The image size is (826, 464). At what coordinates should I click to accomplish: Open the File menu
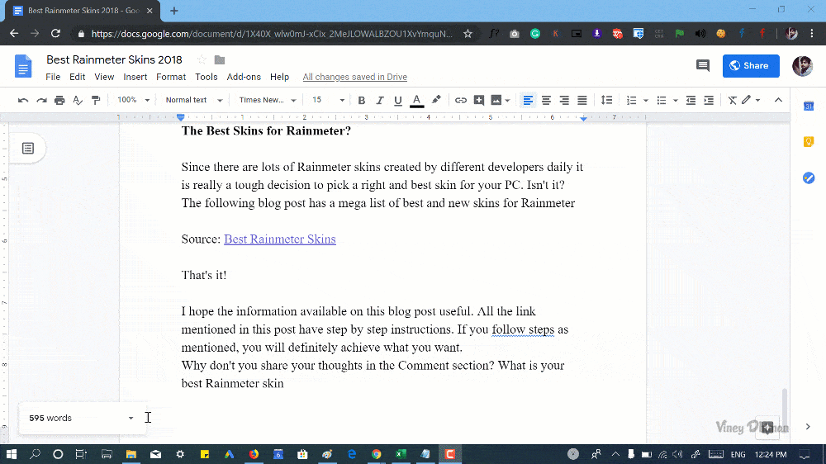[53, 77]
